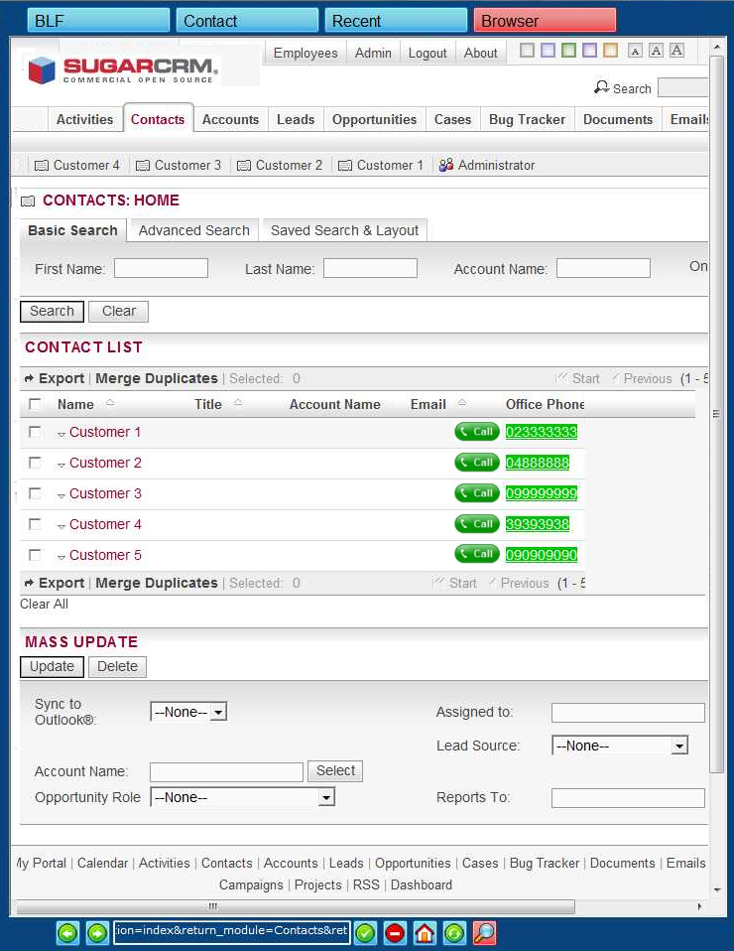
Task: Select the largest font size icon
Action: tap(677, 51)
